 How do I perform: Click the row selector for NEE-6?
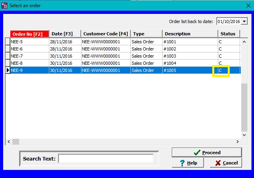[8, 49]
